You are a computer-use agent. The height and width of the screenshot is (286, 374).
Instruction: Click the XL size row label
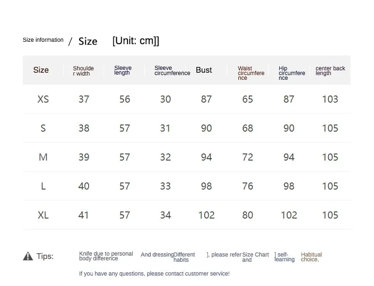click(43, 215)
